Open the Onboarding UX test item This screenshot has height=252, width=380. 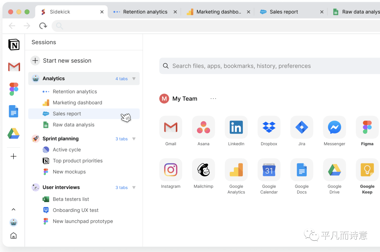84,210
